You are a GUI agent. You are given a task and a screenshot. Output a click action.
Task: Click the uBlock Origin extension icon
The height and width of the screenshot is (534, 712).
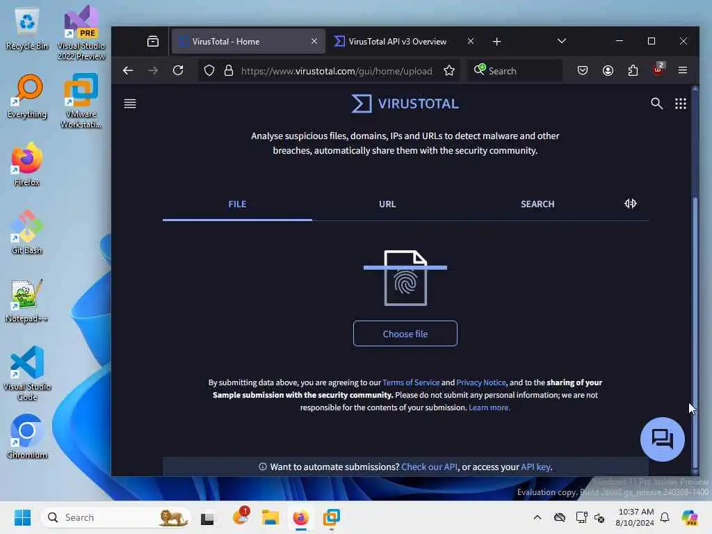click(x=658, y=69)
